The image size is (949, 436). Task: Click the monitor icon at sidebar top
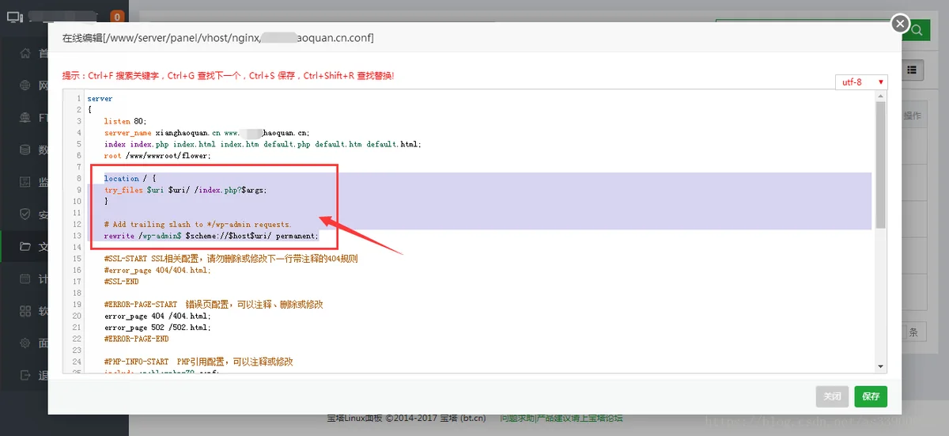point(16,16)
